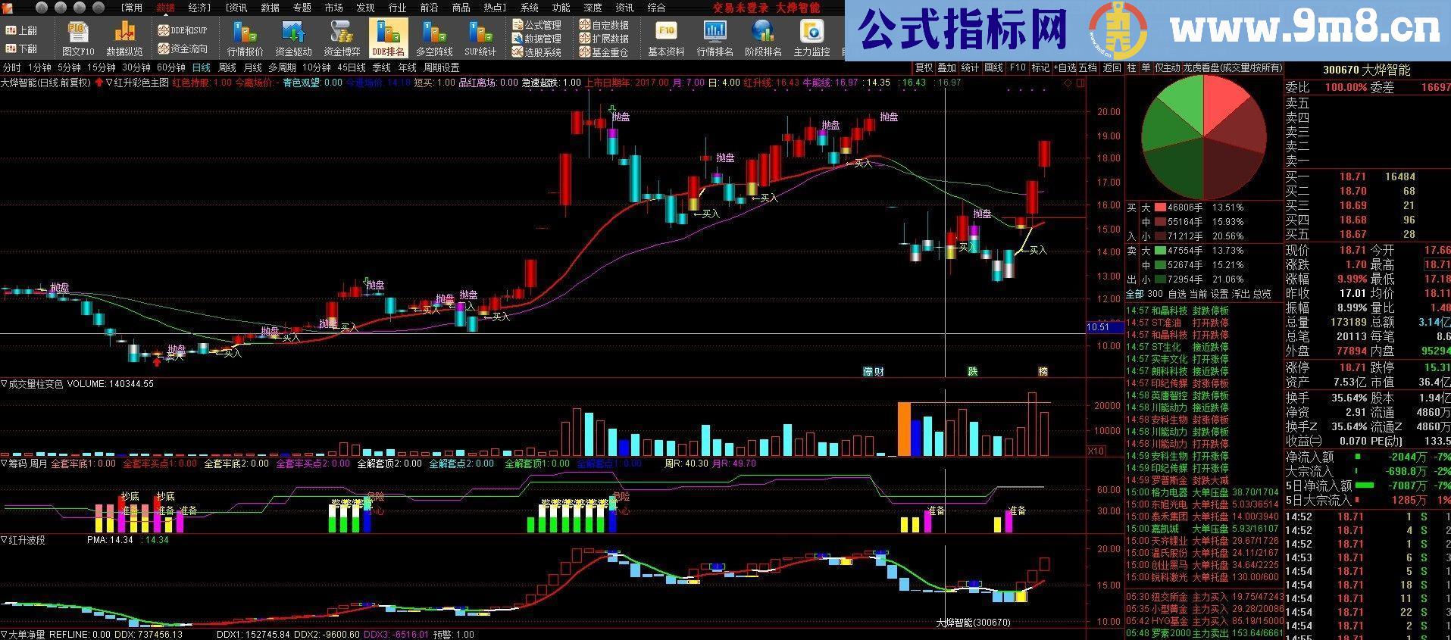Switch to the 60分钟 period tab
The height and width of the screenshot is (640, 1451).
click(x=170, y=67)
